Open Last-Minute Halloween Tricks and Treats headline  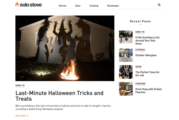click(59, 96)
